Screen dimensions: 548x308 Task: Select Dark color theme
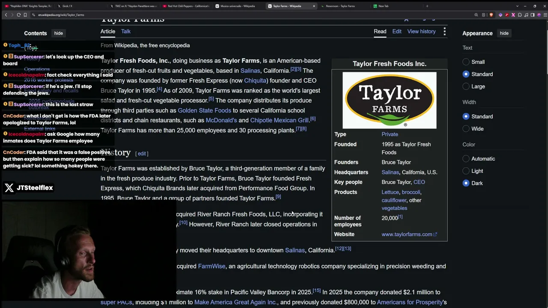[466, 183]
